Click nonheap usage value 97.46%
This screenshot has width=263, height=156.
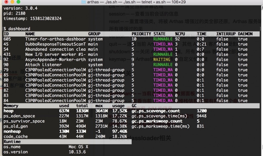coord(120,131)
